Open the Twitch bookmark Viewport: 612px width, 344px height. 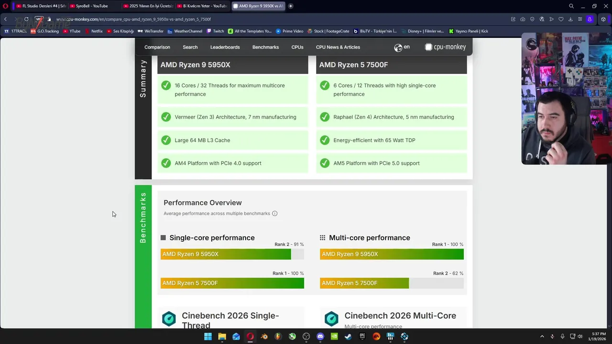click(x=215, y=31)
